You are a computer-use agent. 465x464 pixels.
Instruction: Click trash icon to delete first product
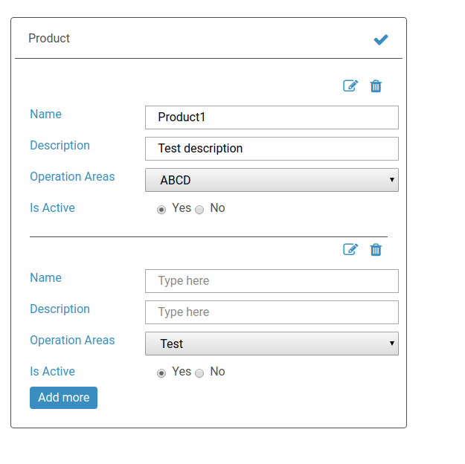pyautogui.click(x=376, y=86)
